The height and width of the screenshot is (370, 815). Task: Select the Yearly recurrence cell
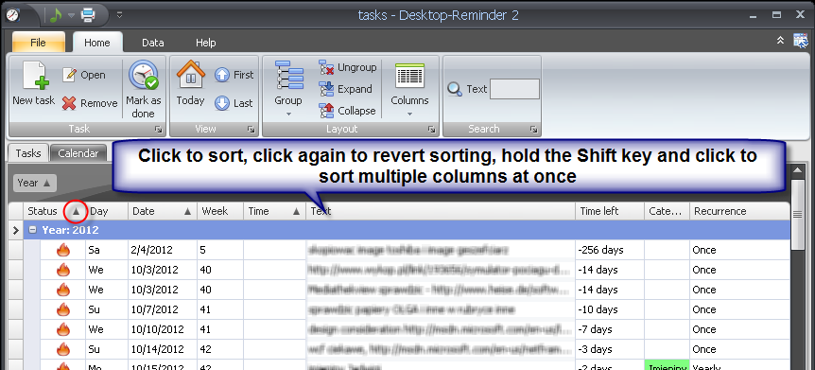point(739,365)
